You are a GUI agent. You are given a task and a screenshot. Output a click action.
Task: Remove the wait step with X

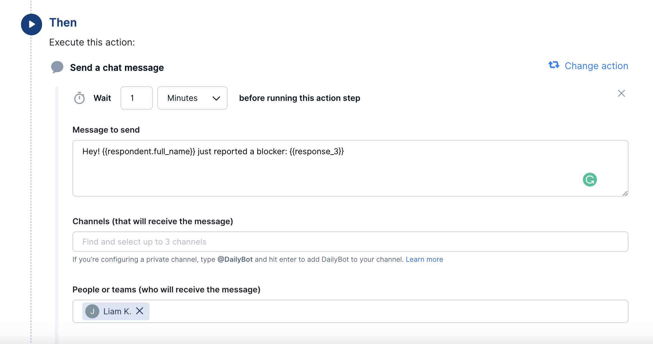pyautogui.click(x=621, y=93)
